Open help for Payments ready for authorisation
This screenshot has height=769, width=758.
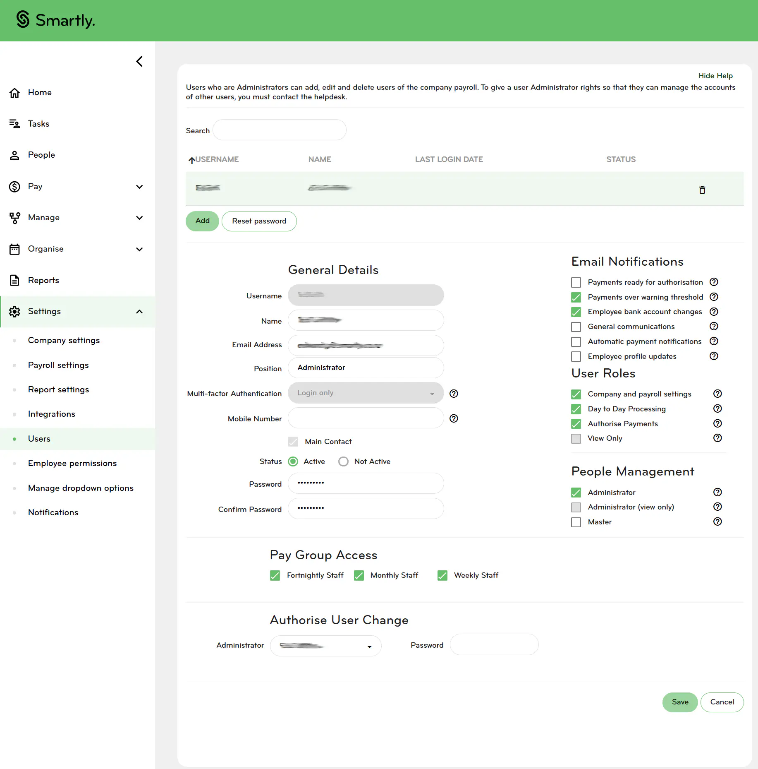point(714,282)
